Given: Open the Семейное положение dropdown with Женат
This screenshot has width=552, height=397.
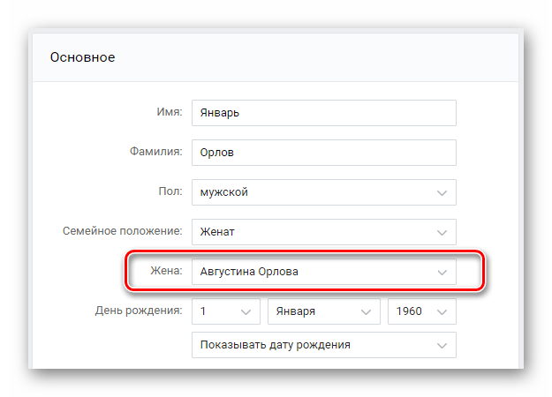Looking at the screenshot, I should coord(324,232).
